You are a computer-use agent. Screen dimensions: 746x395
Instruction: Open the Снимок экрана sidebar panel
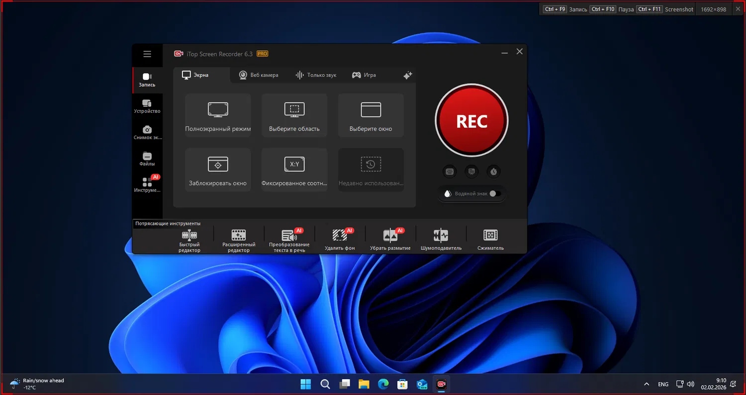(x=147, y=132)
